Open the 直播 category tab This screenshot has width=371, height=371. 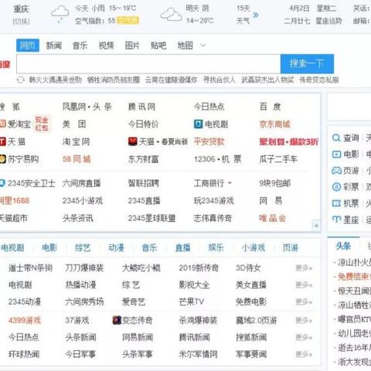point(182,248)
